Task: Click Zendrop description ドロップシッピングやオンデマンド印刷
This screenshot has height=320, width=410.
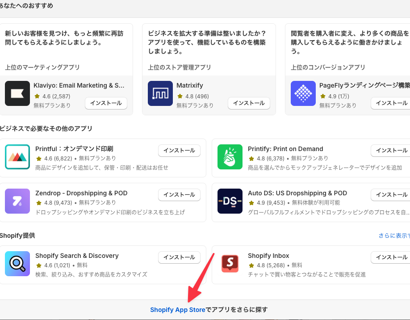Action: pos(110,212)
